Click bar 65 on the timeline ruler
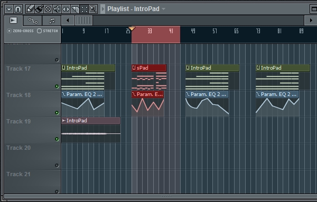 pos(236,31)
